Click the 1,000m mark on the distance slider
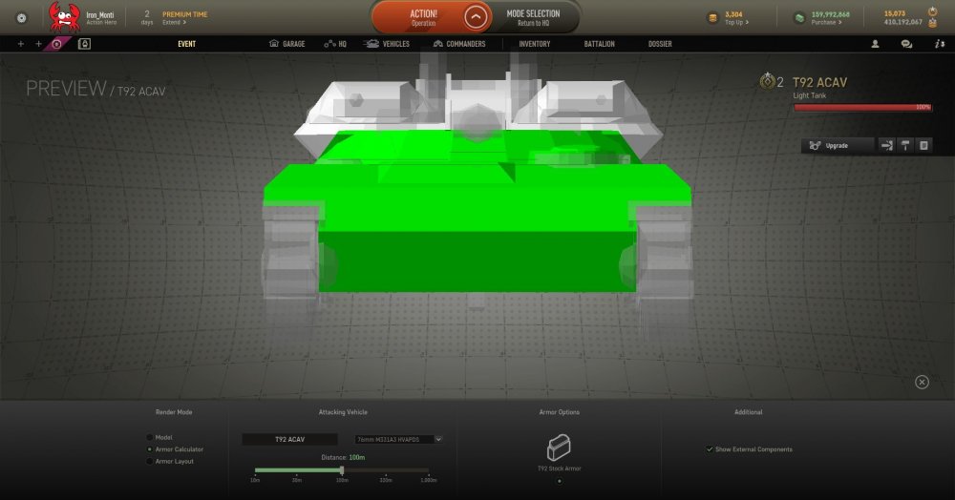 (x=428, y=479)
